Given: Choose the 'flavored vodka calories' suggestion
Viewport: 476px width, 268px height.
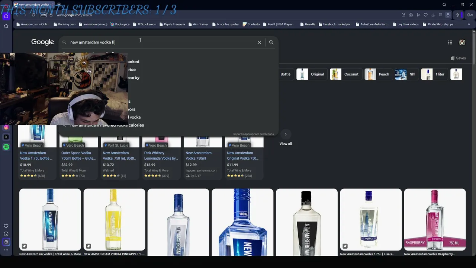Looking at the screenshot, I should point(107,125).
